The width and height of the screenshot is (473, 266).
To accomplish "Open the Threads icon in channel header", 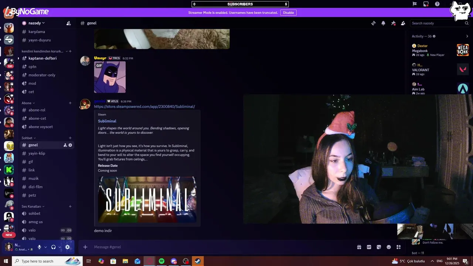I will [x=373, y=23].
